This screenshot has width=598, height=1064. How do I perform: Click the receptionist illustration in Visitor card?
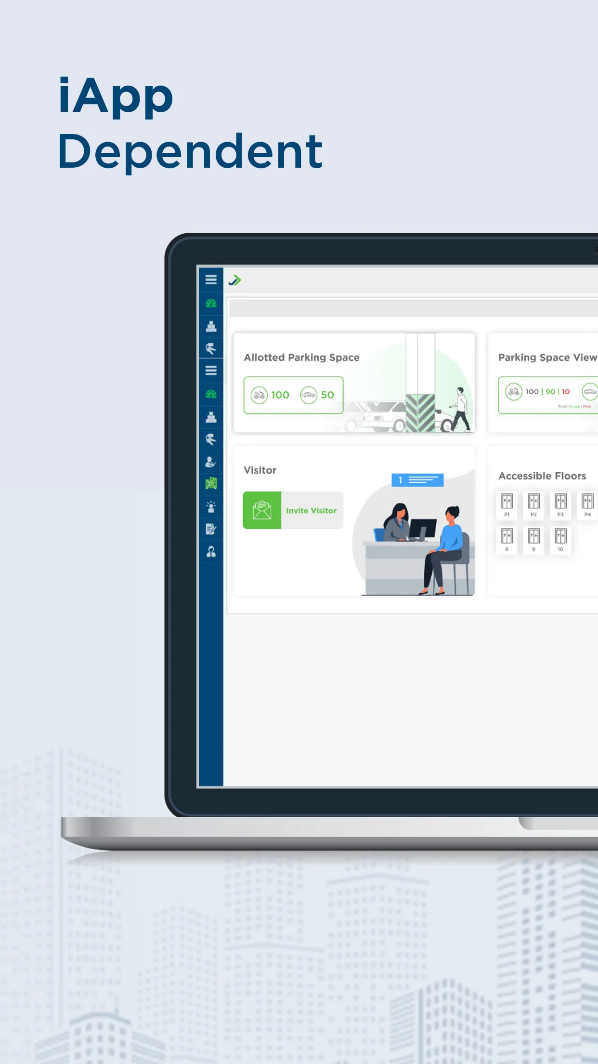click(414, 535)
